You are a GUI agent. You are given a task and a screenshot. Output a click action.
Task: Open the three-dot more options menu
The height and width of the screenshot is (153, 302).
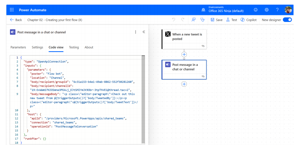point(136,32)
